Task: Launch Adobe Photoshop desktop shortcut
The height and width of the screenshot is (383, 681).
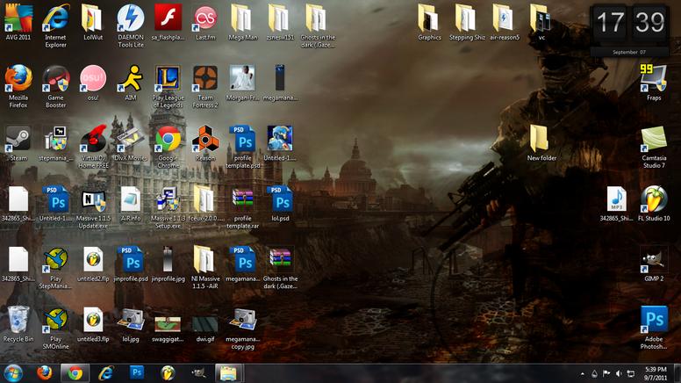Action: 654,327
